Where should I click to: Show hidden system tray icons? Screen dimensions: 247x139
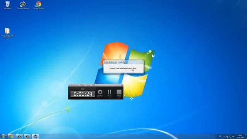(224, 136)
